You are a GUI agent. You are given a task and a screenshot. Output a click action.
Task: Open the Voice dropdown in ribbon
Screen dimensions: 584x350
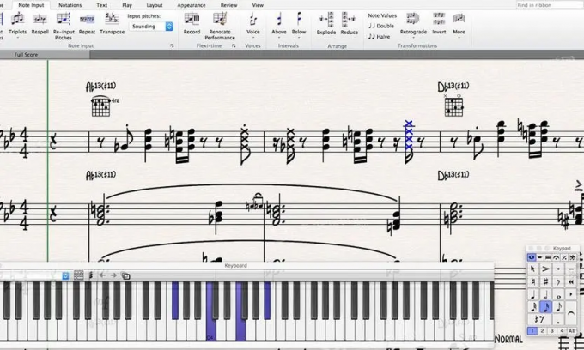[252, 21]
